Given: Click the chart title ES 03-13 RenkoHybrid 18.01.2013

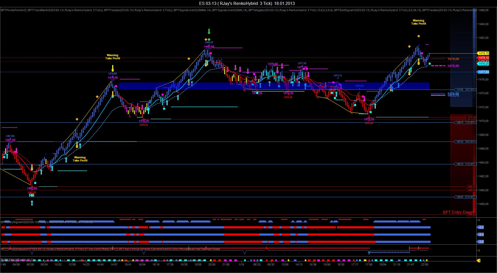Looking at the screenshot, I should [247, 3].
